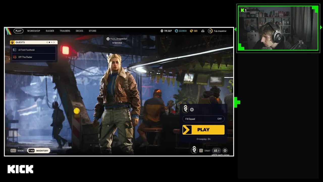Open the friends list showing 0
323x182 pixels.
pos(217,150)
